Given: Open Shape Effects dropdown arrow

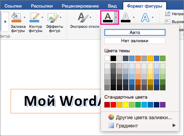Looking at the screenshot, I should (x=61, y=18).
